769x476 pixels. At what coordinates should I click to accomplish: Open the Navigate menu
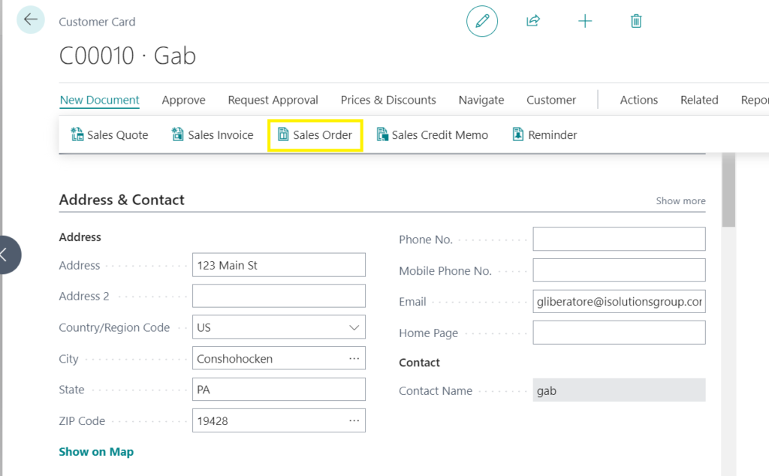tap(481, 100)
